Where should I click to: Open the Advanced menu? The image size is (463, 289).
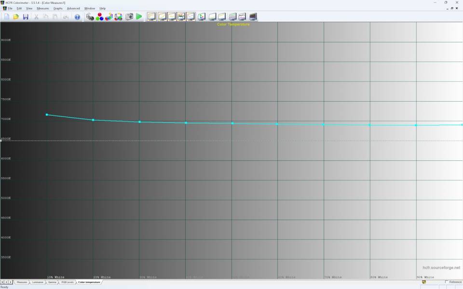pyautogui.click(x=73, y=8)
